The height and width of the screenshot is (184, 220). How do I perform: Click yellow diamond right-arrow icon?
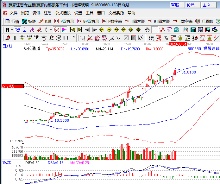109,30
